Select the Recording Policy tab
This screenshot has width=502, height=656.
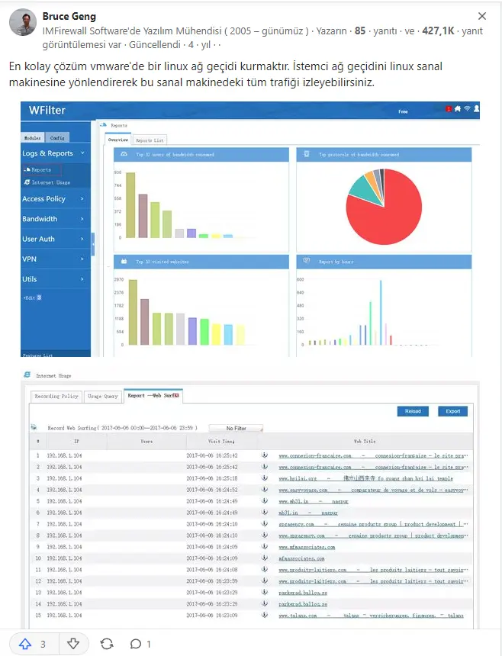pyautogui.click(x=56, y=396)
